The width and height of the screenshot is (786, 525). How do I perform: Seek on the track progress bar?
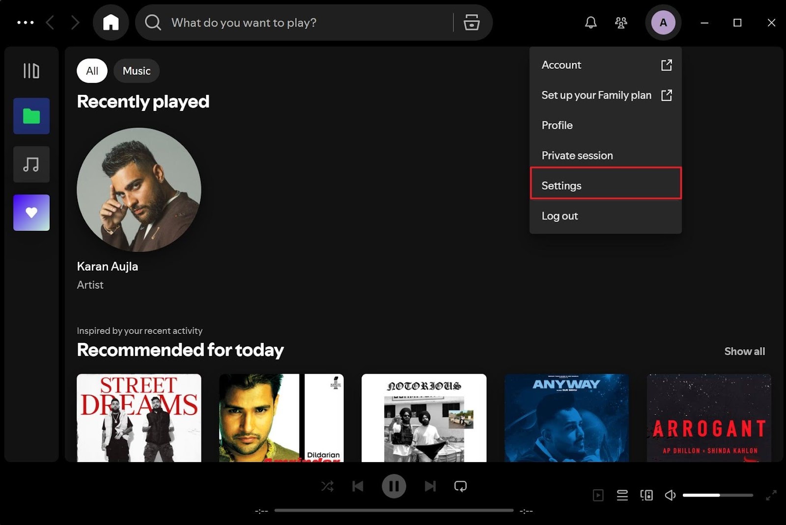[394, 510]
